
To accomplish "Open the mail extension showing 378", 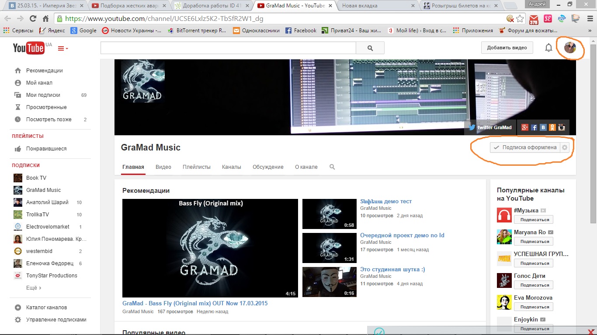I will 534,19.
